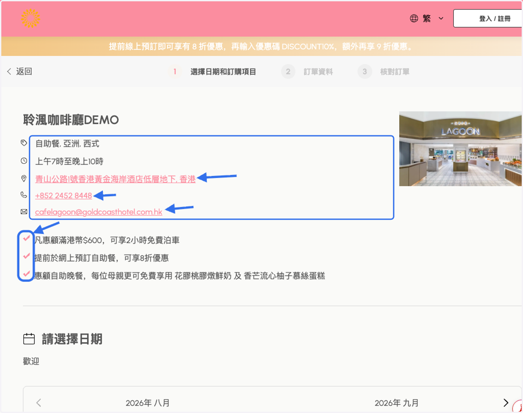The width and height of the screenshot is (523, 413).
Task: Select step 1 選擇日期和訂購項目
Action: point(213,72)
